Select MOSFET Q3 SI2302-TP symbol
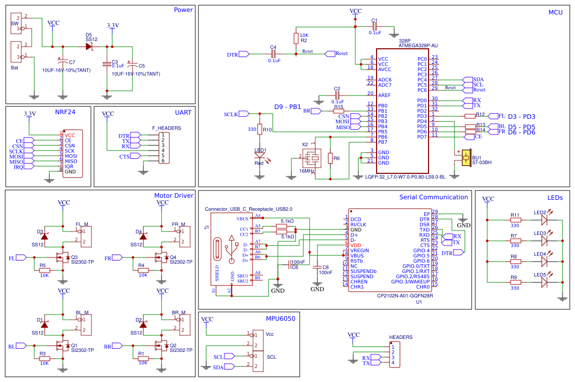 tap(62, 258)
